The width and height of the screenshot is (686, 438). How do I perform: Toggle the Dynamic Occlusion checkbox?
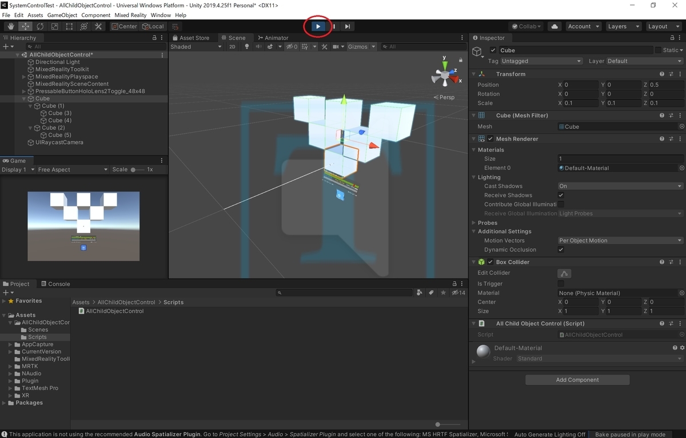(x=561, y=250)
